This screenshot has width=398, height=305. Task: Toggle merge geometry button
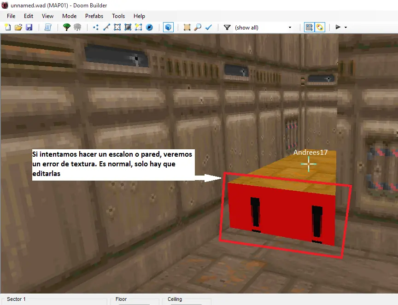[320, 27]
